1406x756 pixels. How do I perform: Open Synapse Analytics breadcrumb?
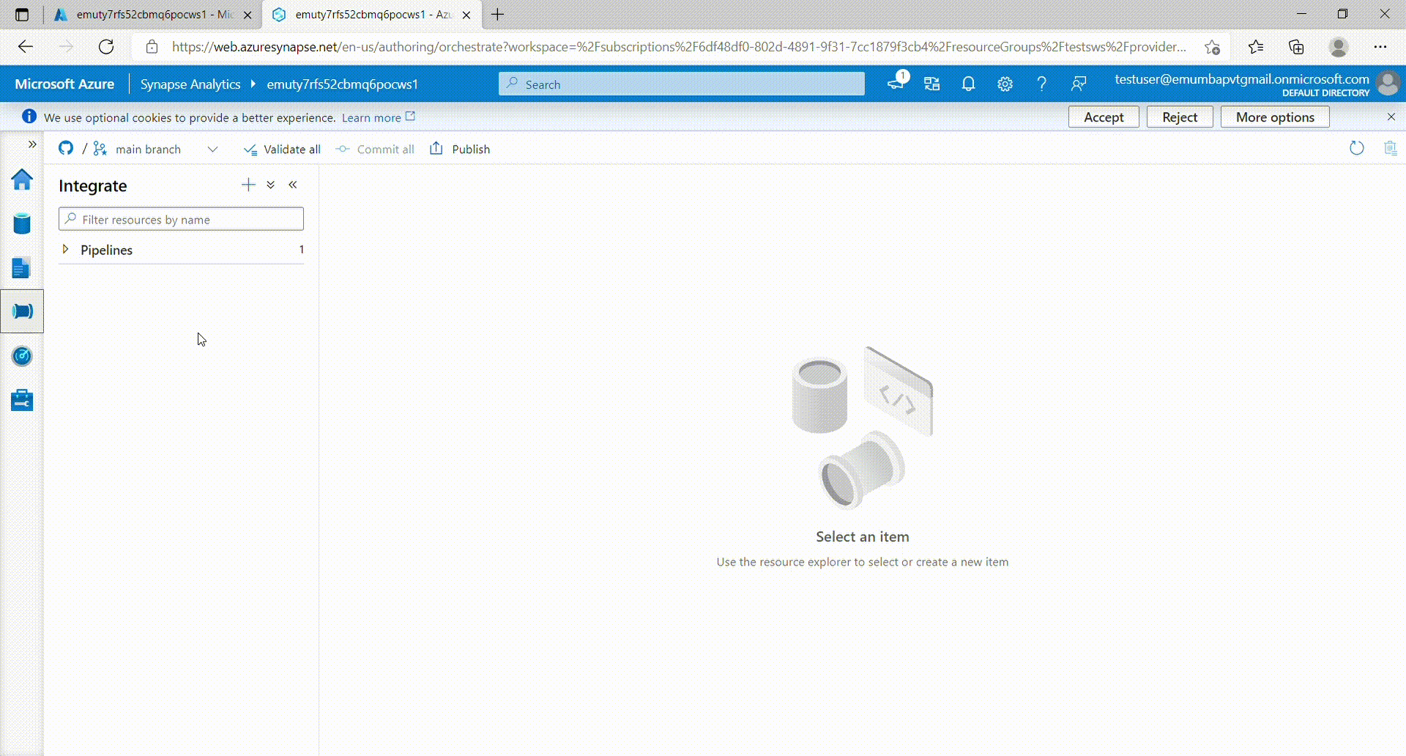(190, 84)
